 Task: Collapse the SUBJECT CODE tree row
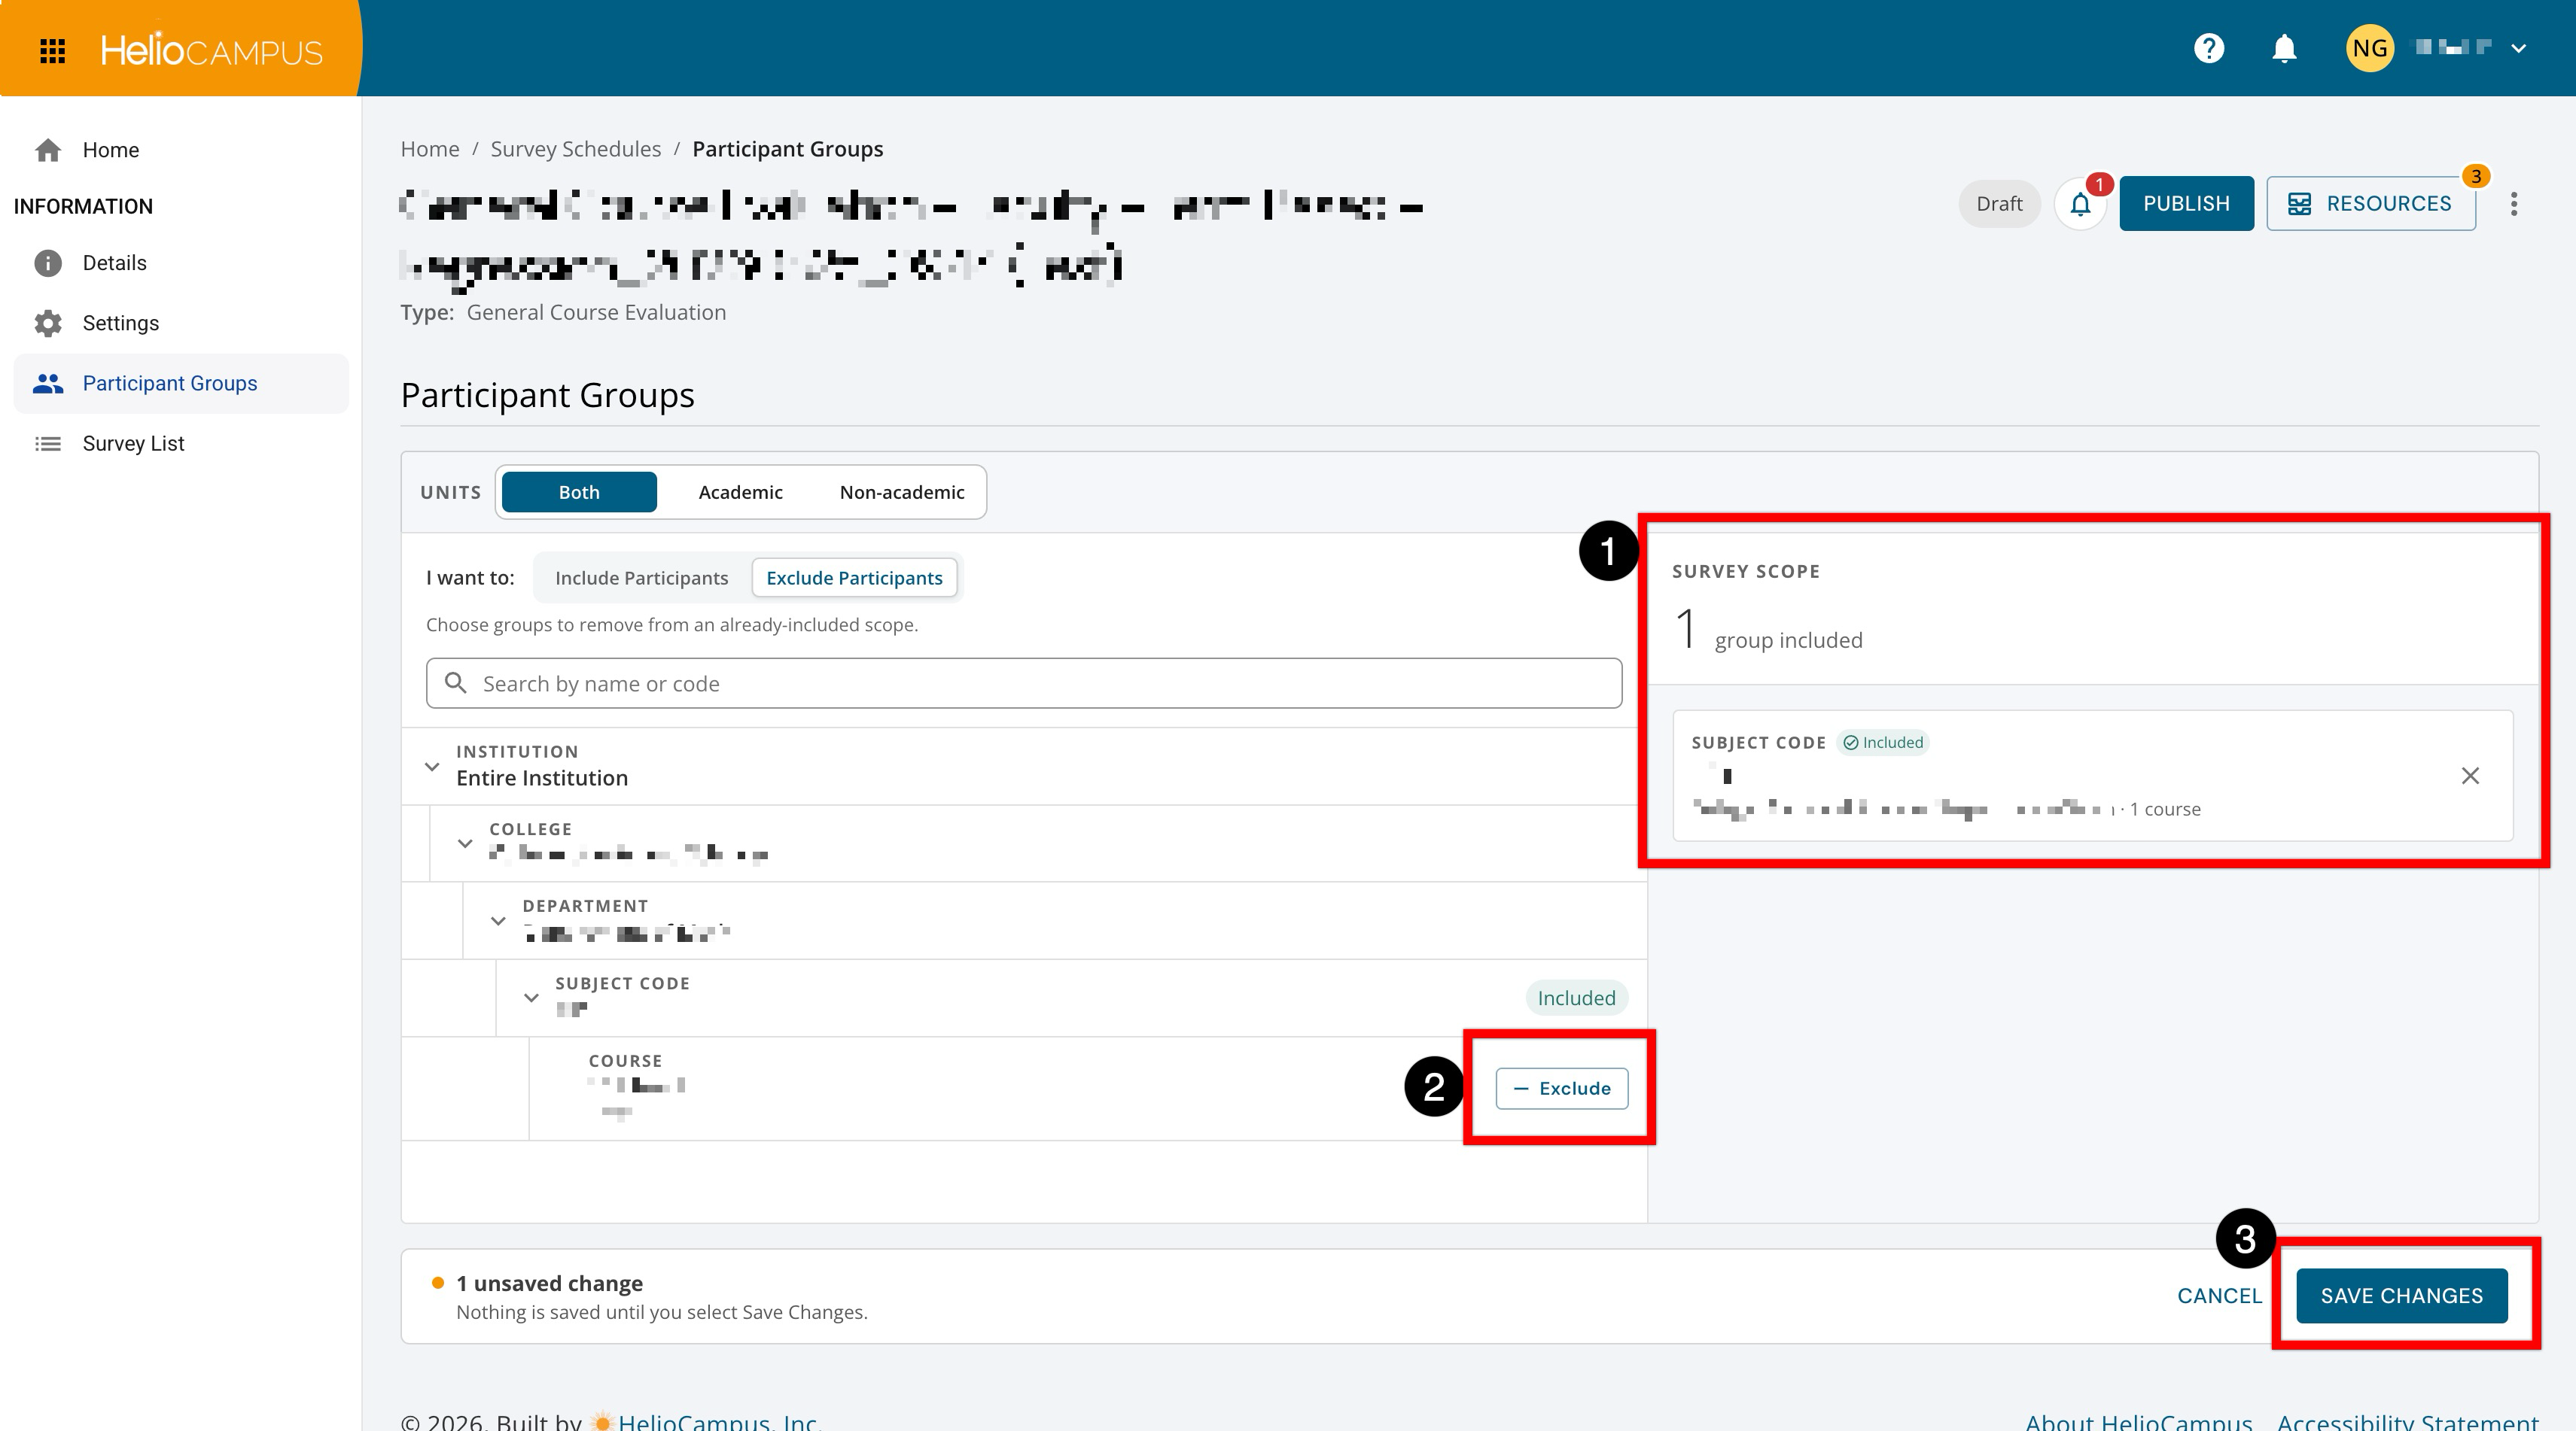click(x=531, y=998)
